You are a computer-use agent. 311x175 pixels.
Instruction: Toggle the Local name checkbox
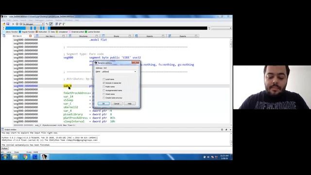[x=104, y=79]
